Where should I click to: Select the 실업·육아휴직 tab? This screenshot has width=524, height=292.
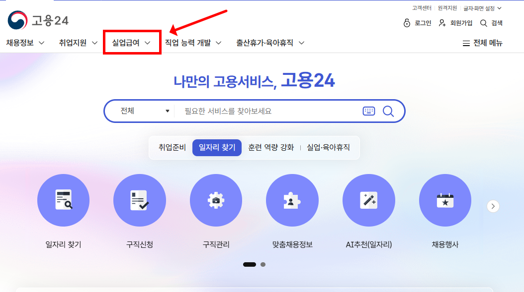coord(328,147)
